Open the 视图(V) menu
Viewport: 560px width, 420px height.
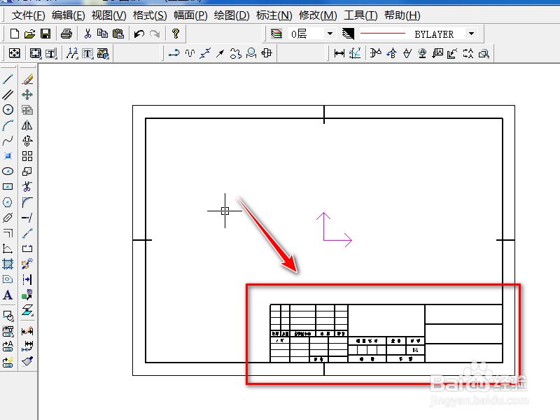click(109, 15)
